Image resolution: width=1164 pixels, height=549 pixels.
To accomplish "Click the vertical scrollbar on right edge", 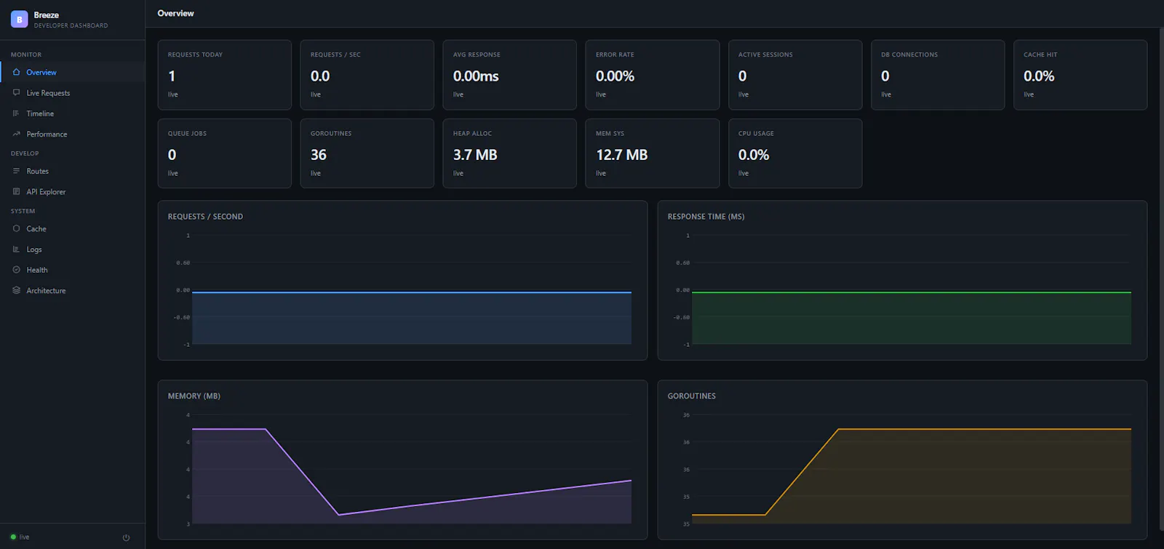I will (1161, 280).
